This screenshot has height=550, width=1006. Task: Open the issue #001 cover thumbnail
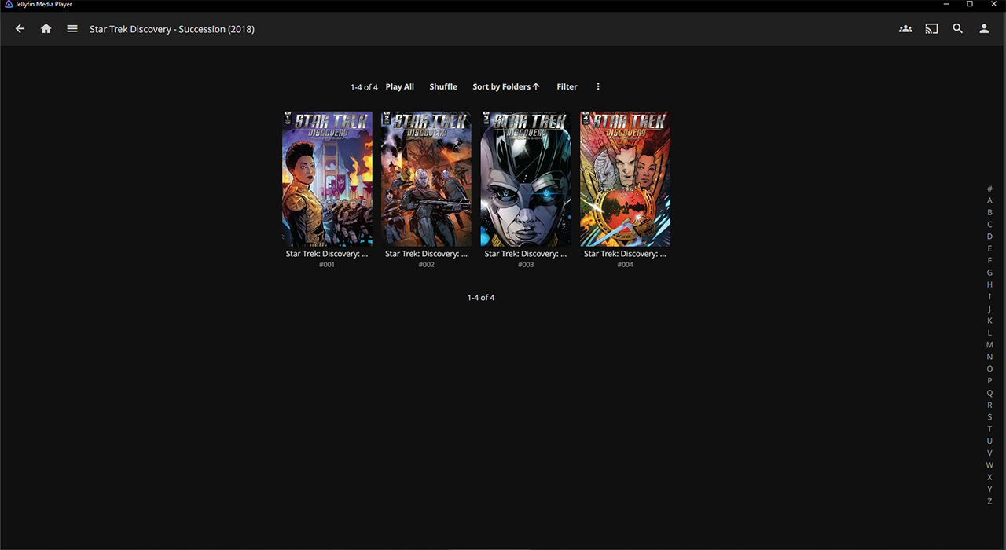[327, 179]
